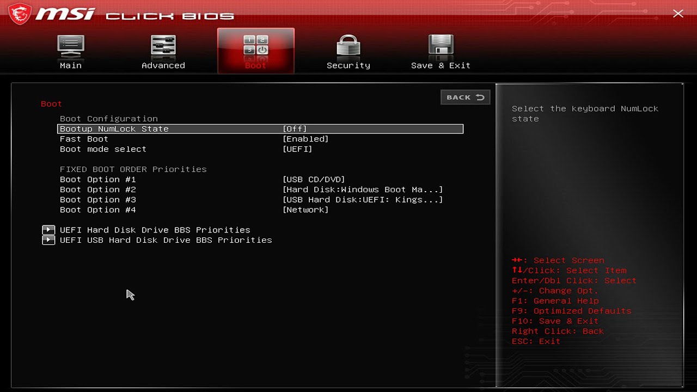Select the Boot Option #3 label
This screenshot has height=392, width=697.
point(98,200)
